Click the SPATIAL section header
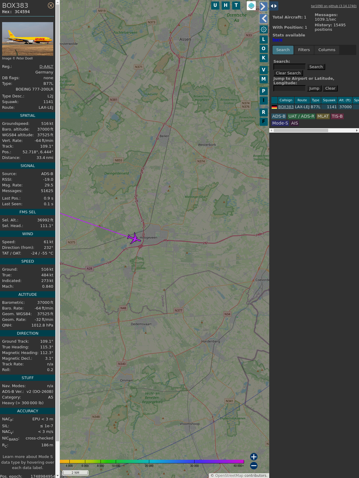Screen dimensions: 359x478 click(28, 116)
